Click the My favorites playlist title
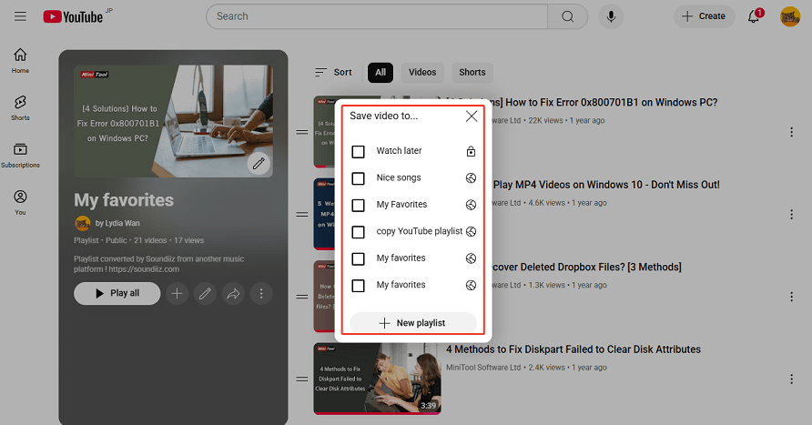Viewport: 812px width, 425px height. (124, 200)
